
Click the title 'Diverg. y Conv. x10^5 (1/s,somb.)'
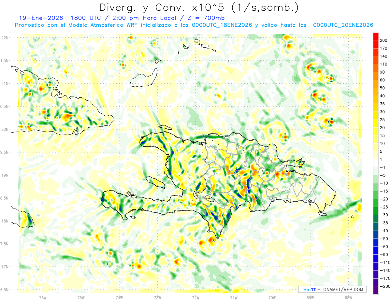pos(199,8)
